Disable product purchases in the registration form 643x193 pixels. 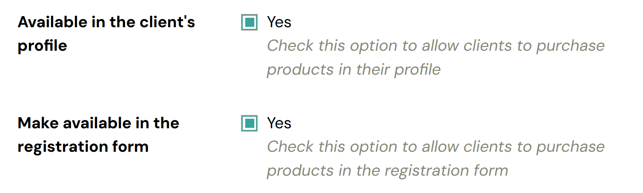click(x=249, y=124)
